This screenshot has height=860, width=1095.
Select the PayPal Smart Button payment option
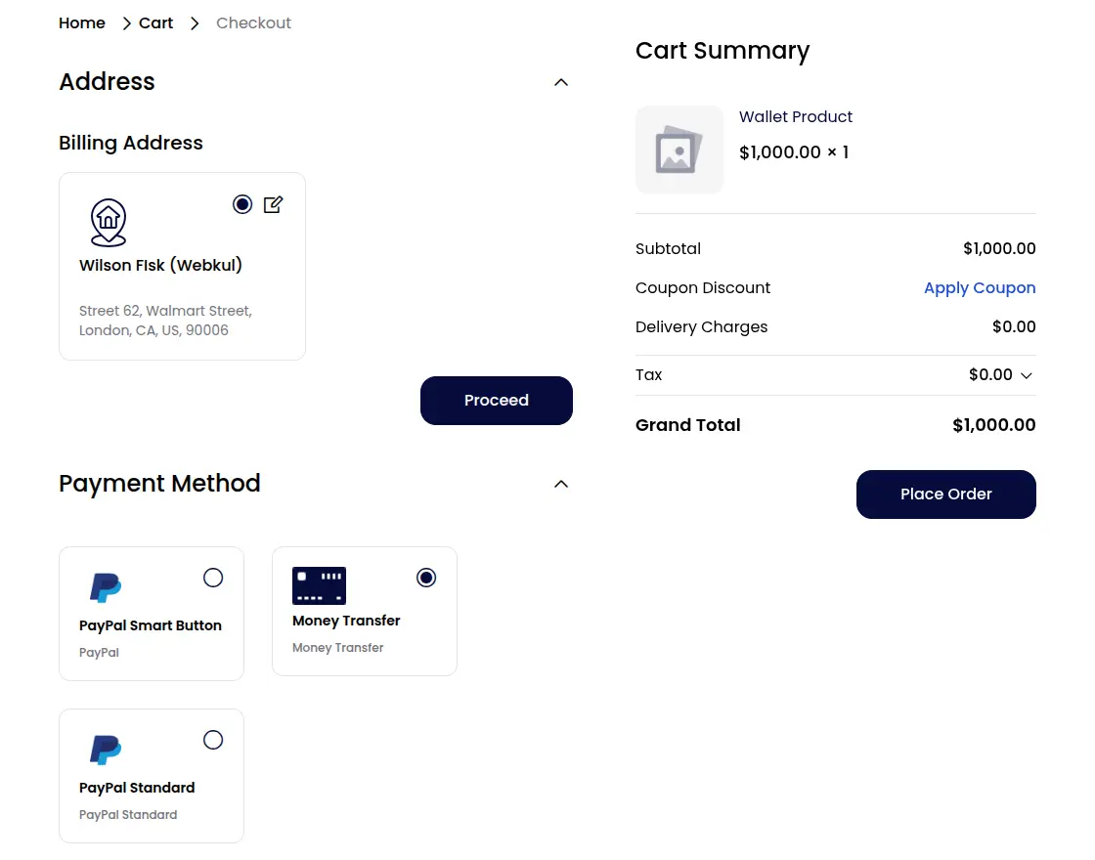(x=213, y=578)
